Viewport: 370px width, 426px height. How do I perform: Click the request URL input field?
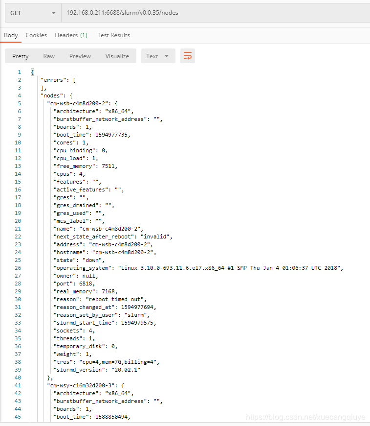[216, 13]
